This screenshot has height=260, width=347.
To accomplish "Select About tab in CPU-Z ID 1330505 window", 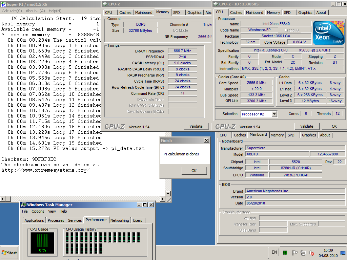I will [321, 13].
